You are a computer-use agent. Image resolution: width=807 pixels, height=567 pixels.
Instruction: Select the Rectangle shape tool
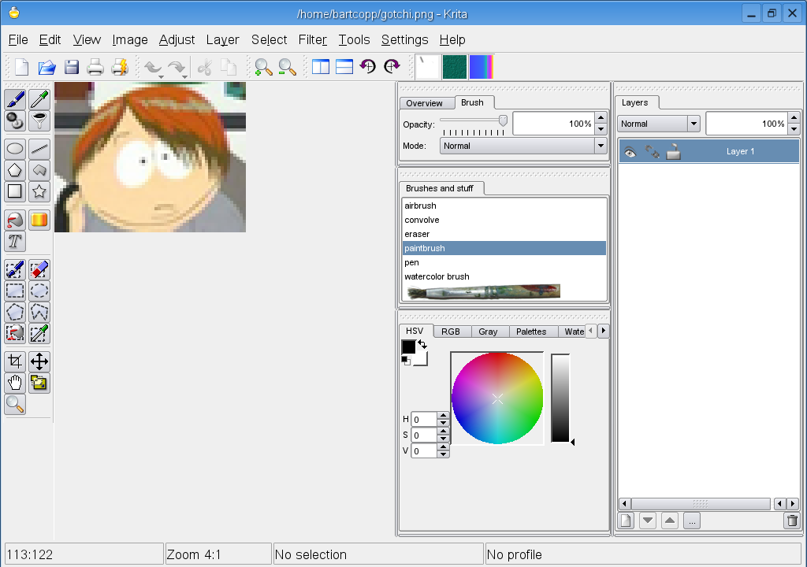(x=15, y=191)
